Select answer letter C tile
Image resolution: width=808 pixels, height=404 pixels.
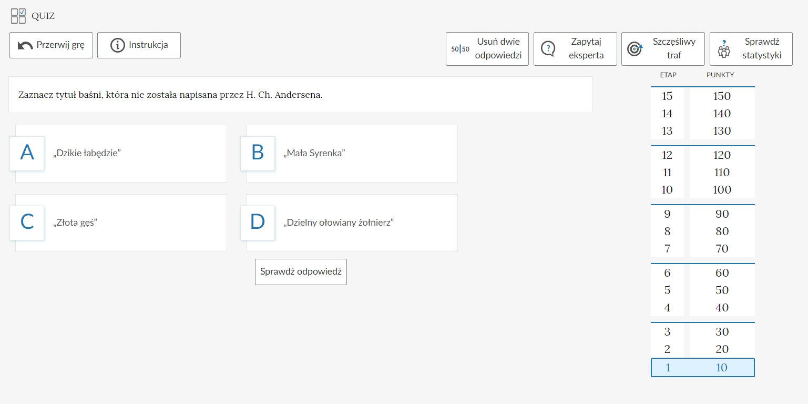(x=27, y=223)
